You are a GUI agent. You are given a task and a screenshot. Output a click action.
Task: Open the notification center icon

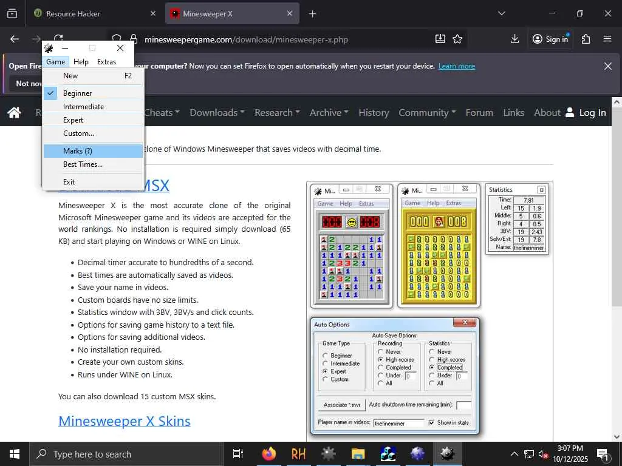(603, 454)
